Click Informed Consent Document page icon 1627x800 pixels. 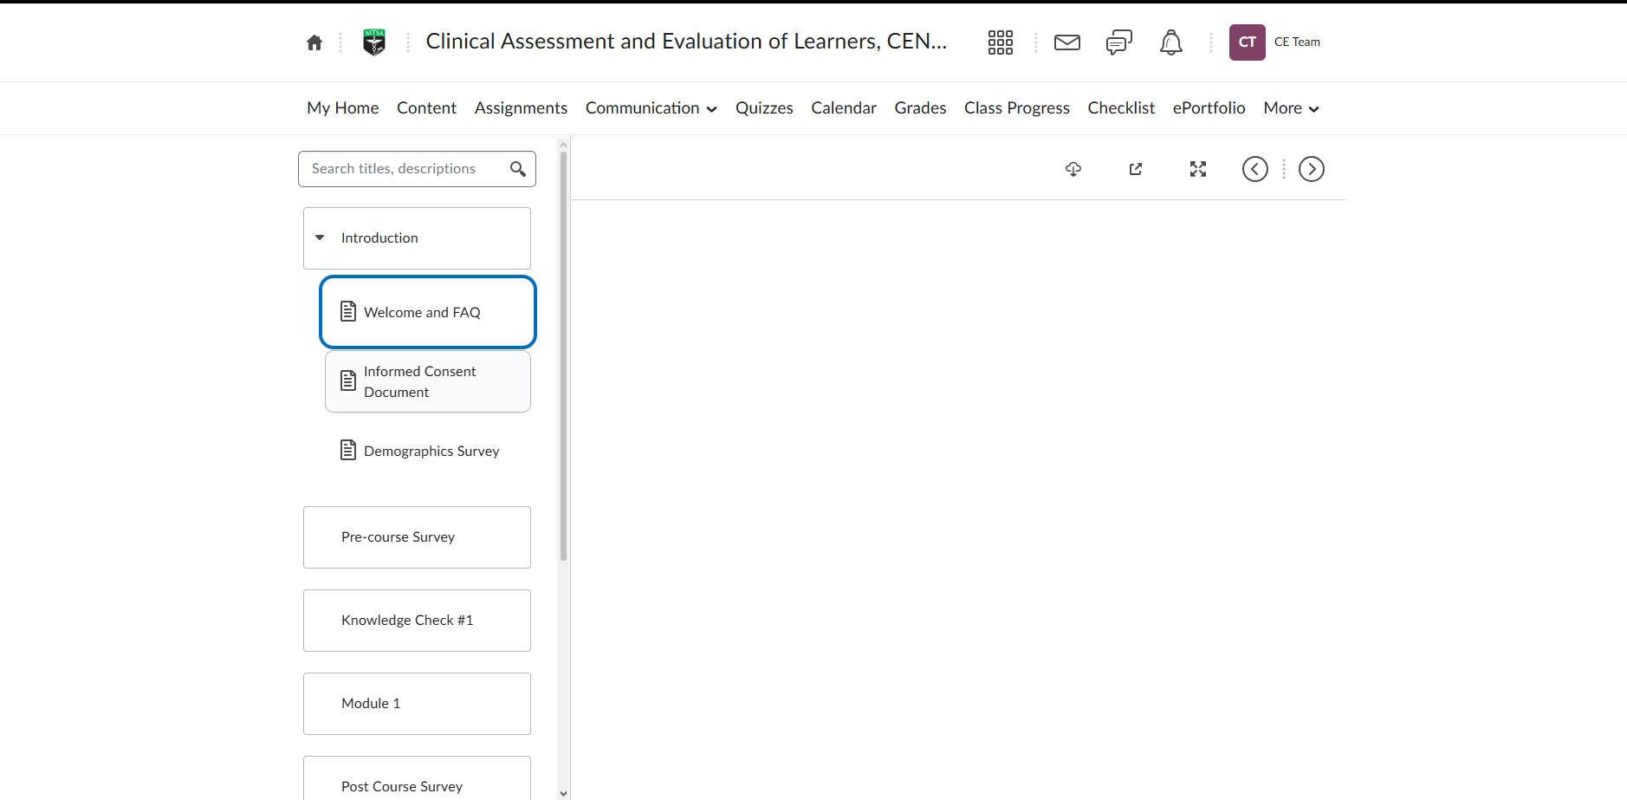click(348, 380)
